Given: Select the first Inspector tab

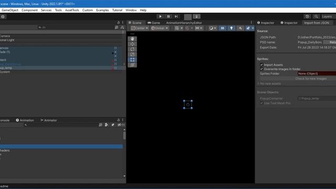Looking at the screenshot, I should pyautogui.click(x=266, y=23).
